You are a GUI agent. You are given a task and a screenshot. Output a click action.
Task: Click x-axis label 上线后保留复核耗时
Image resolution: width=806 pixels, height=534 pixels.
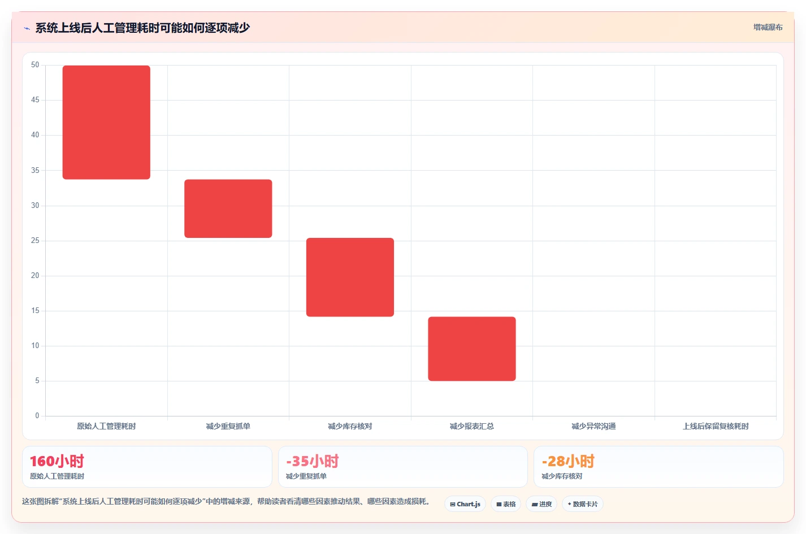click(716, 426)
